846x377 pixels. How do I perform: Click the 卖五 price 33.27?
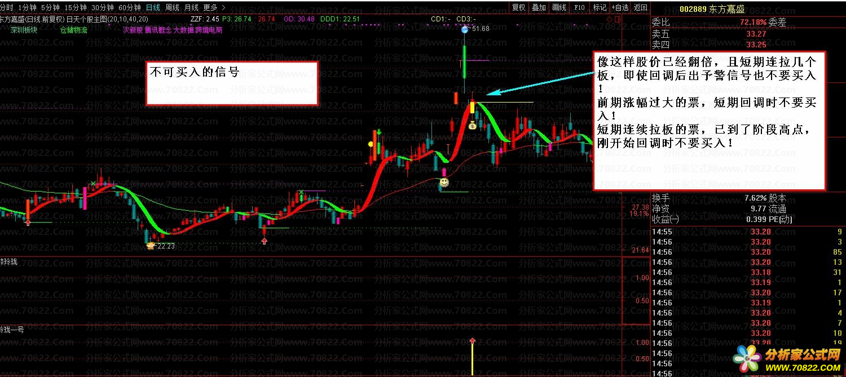[756, 33]
